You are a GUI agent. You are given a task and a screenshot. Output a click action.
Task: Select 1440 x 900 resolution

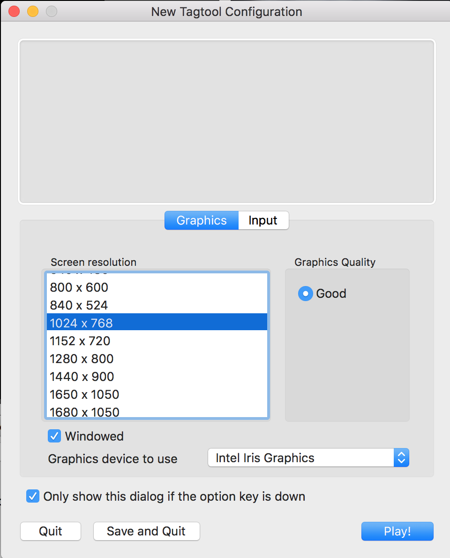pos(82,376)
